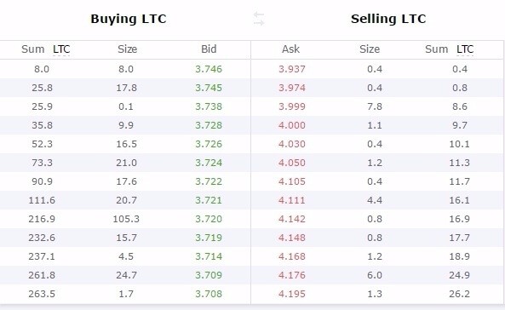Click the Ask column header
The height and width of the screenshot is (310, 505).
coord(290,49)
